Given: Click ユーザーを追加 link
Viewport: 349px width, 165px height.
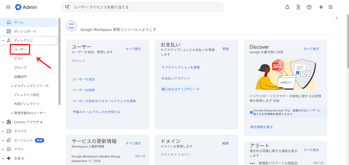Looking at the screenshot, I should pos(84,79).
